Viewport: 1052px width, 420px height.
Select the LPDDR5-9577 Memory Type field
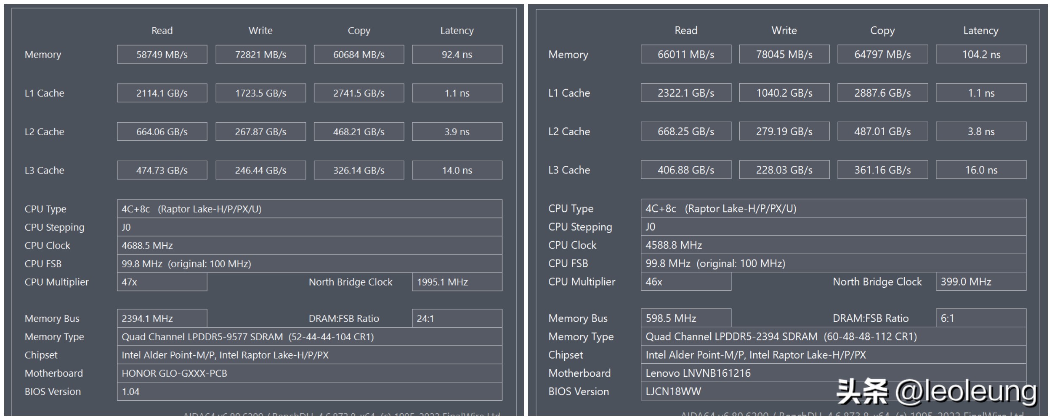[309, 337]
